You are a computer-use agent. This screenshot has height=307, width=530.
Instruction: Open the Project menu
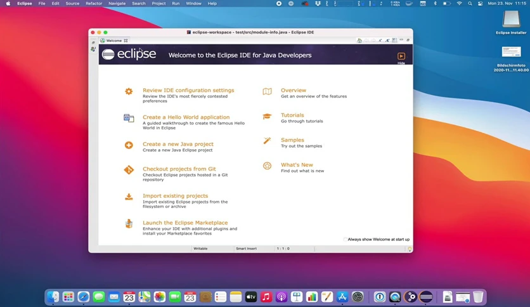coord(158,3)
